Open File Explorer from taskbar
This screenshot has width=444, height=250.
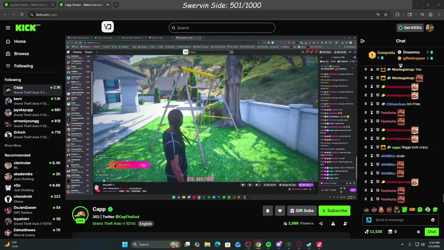click(207, 244)
